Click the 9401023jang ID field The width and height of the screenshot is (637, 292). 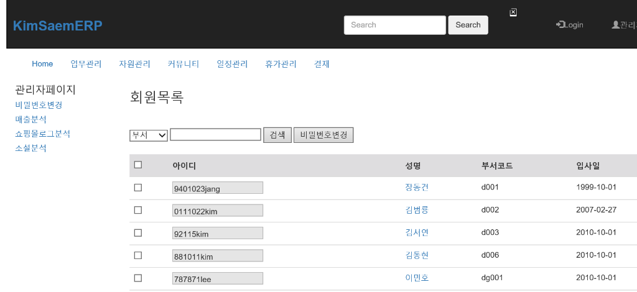(x=217, y=188)
